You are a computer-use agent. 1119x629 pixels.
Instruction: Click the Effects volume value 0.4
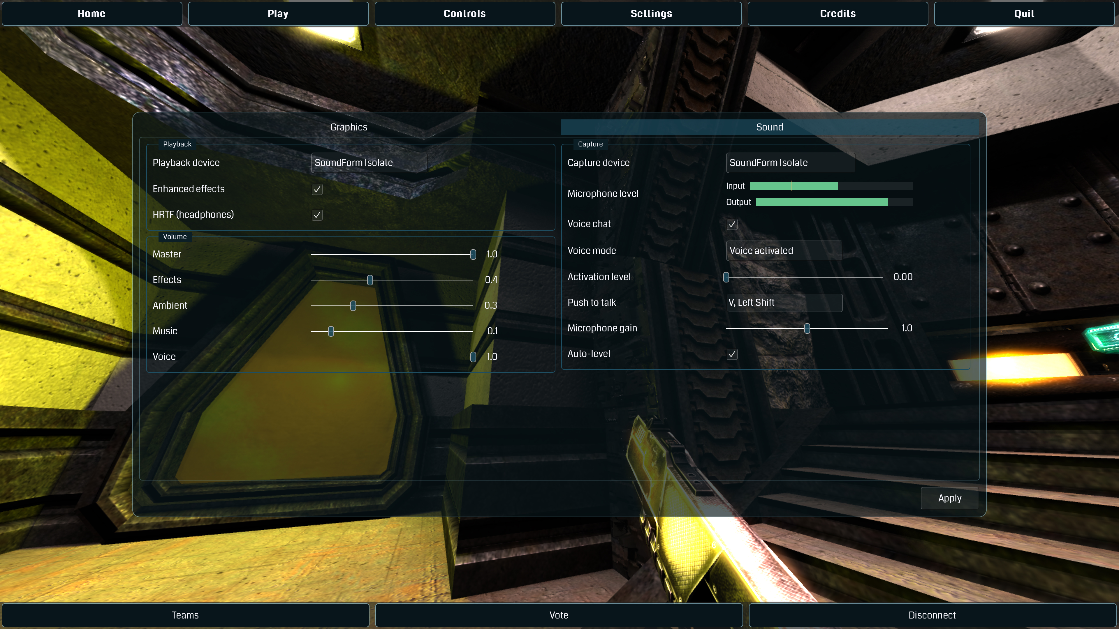[x=491, y=280]
